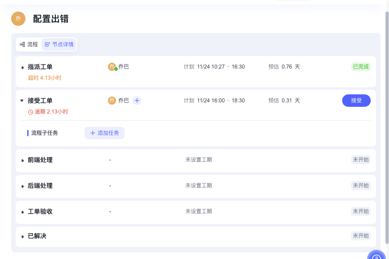The image size is (389, 259).
Task: Expand the 前端处理 node
Action: coord(23,160)
